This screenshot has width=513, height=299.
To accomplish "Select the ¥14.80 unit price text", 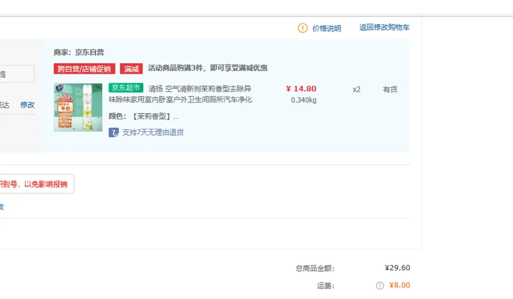I will click(301, 89).
